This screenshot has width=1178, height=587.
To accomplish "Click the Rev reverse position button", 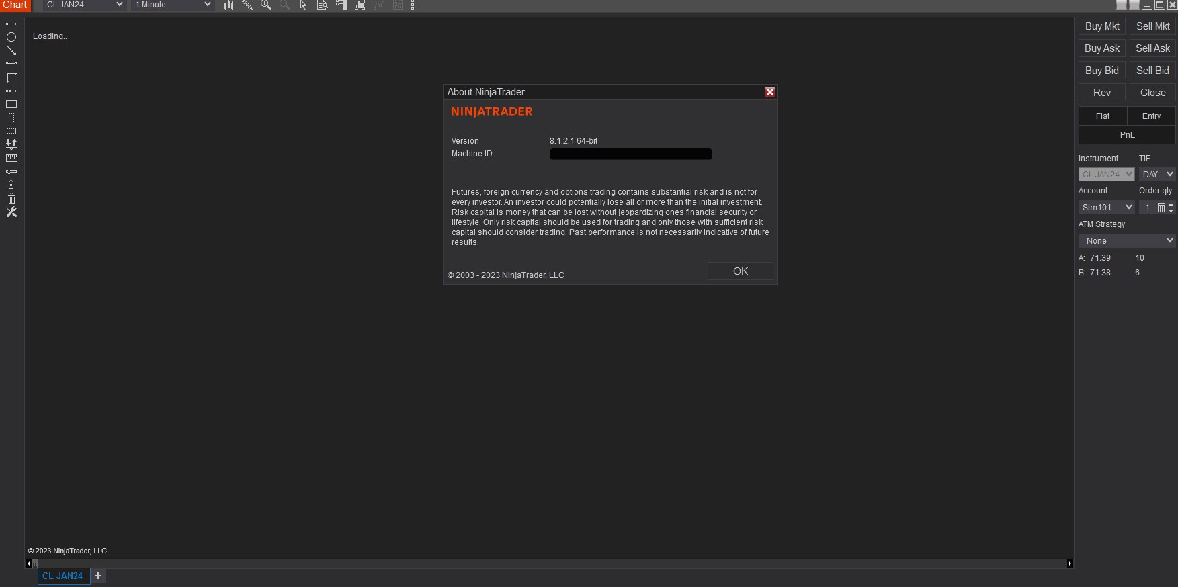I will (x=1102, y=93).
